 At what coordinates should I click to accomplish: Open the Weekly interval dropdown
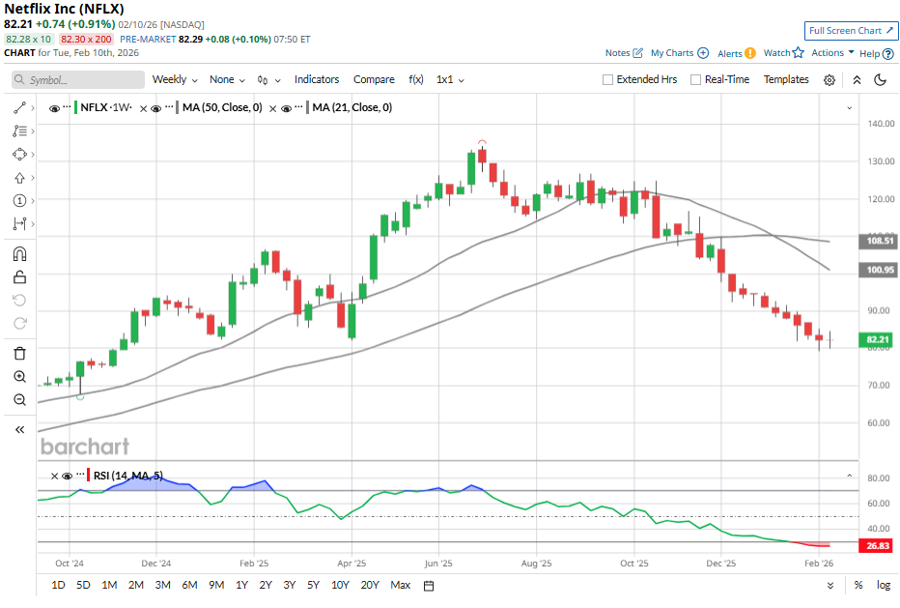174,80
